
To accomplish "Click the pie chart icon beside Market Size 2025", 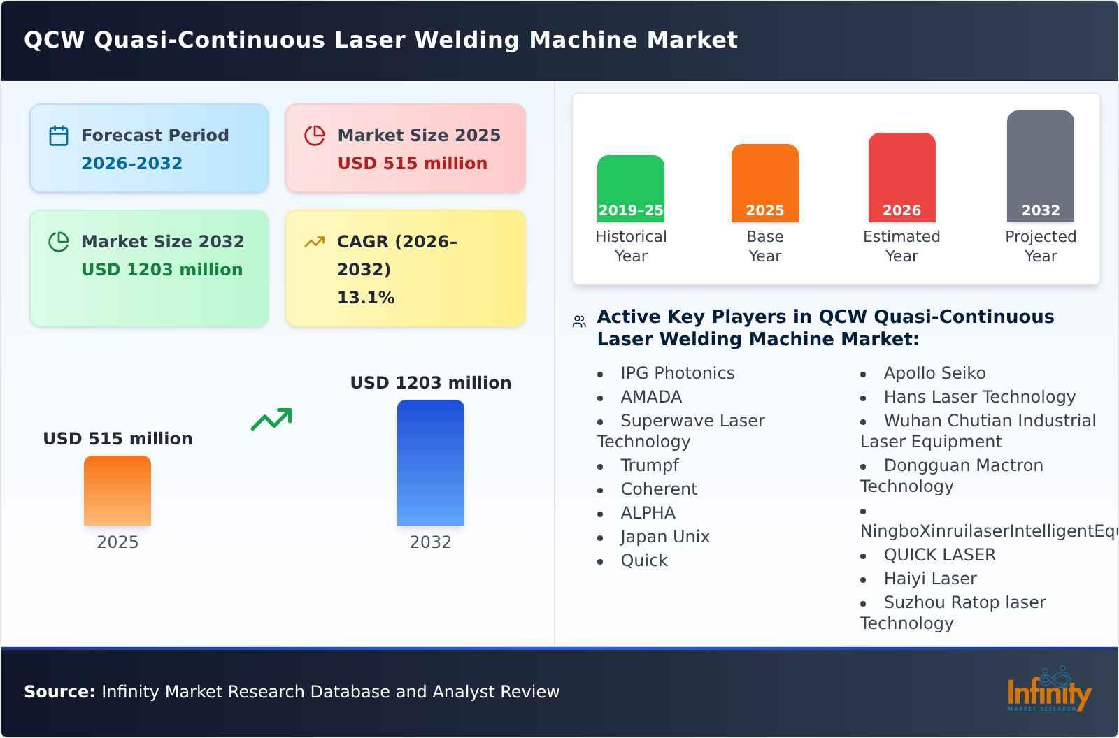I will [315, 136].
